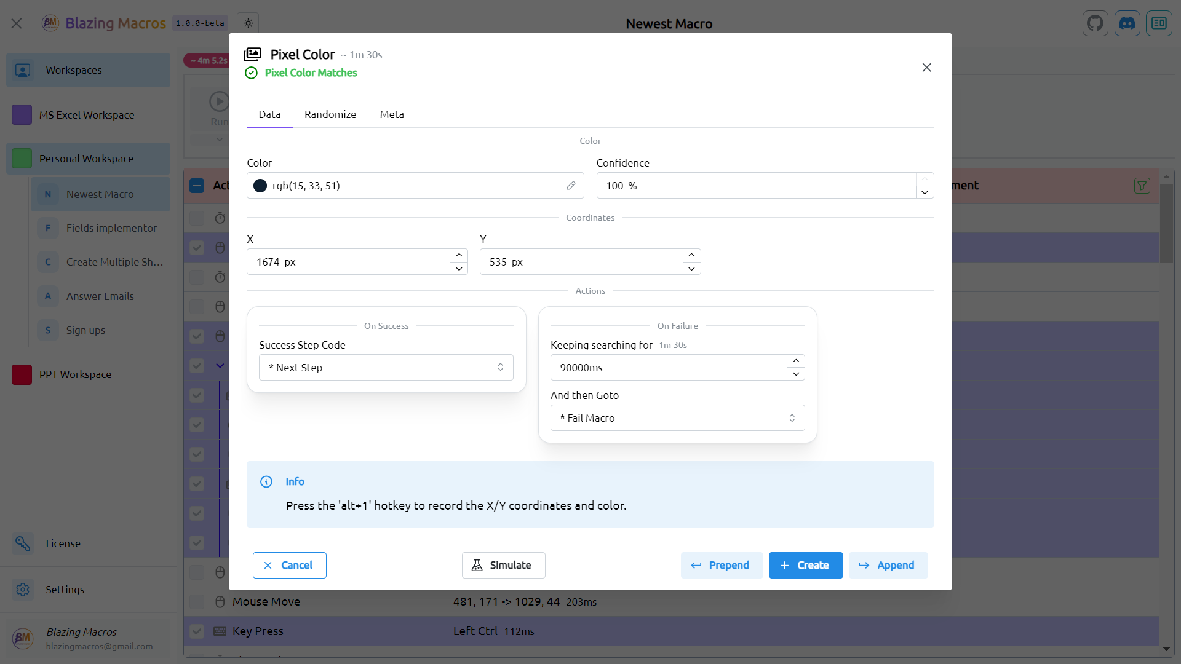Click the Create button
This screenshot has width=1181, height=664.
point(806,566)
